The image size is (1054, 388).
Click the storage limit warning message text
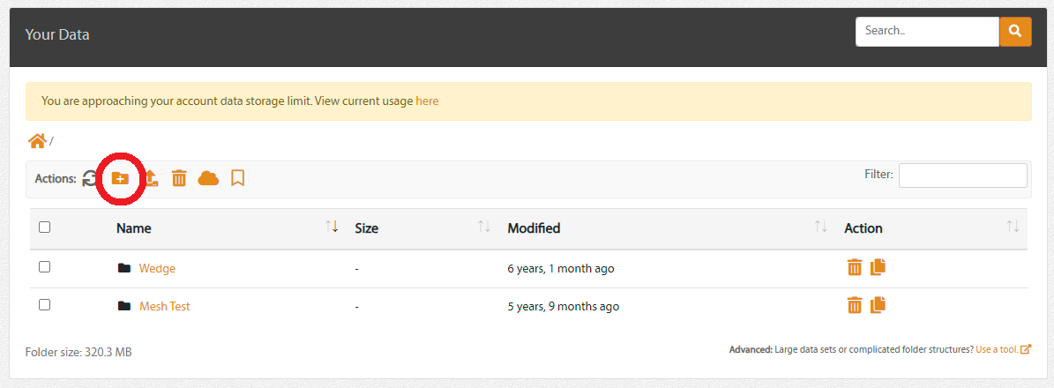pyautogui.click(x=228, y=101)
